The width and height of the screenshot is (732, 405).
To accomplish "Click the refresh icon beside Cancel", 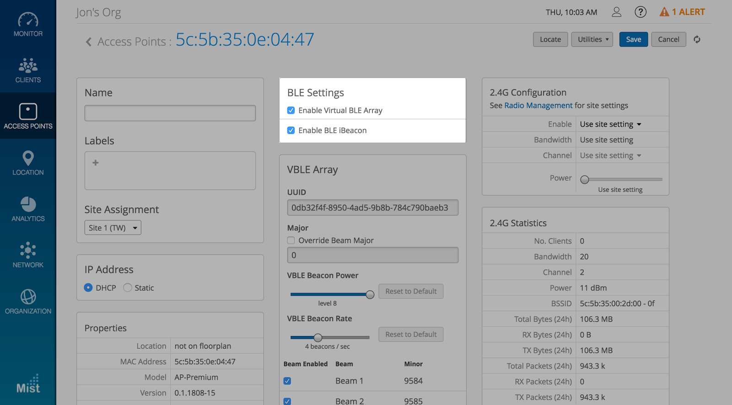I will pos(697,40).
